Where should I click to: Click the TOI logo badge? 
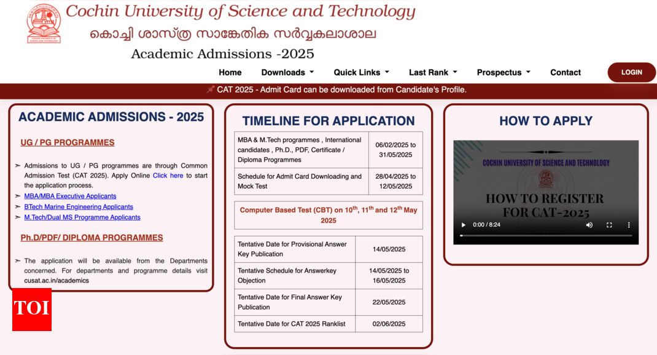pyautogui.click(x=32, y=309)
